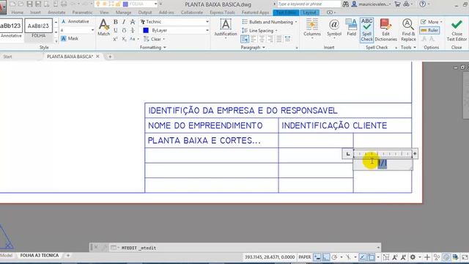Set paragraph alignment to Right
The image size is (469, 264).
270,39
